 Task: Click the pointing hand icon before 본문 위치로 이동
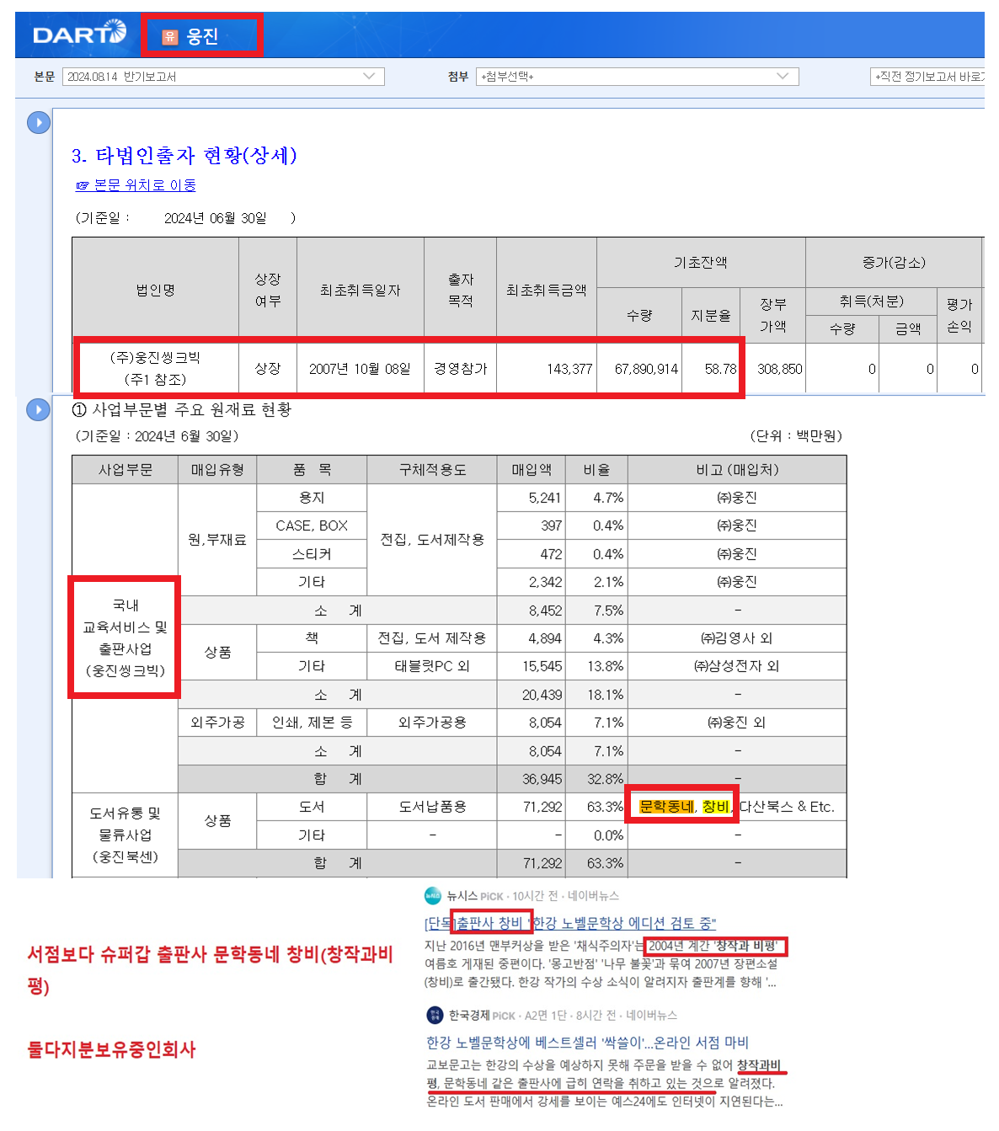(83, 185)
